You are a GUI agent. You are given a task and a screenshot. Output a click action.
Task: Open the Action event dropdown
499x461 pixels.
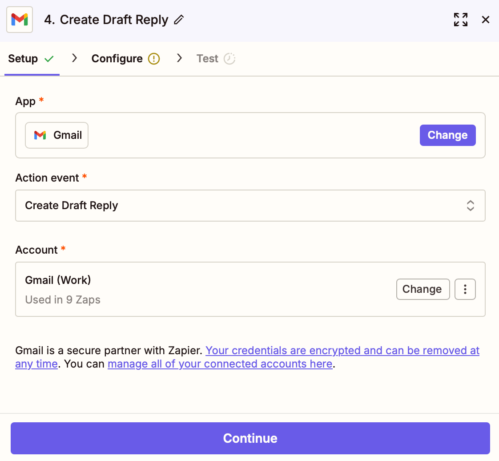click(250, 206)
